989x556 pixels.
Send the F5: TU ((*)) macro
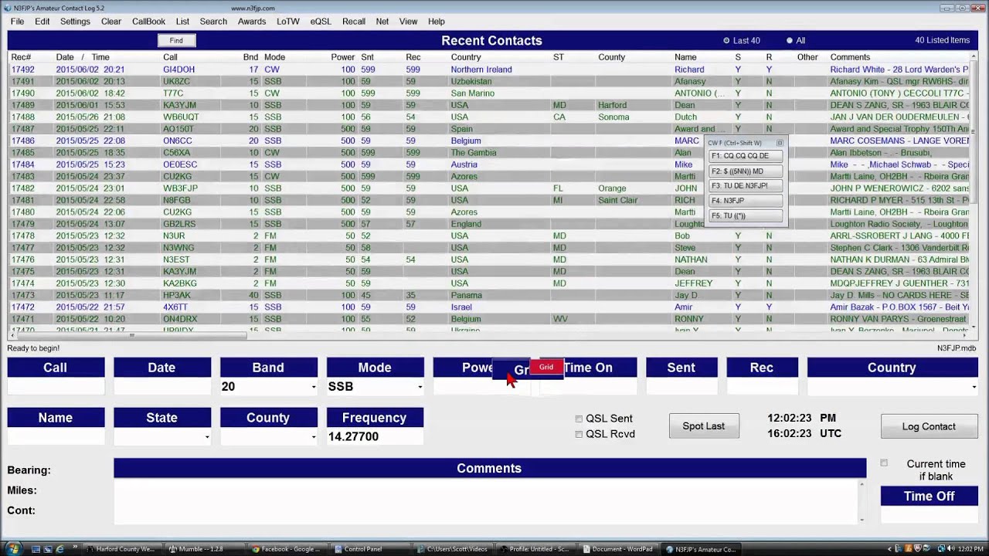746,216
